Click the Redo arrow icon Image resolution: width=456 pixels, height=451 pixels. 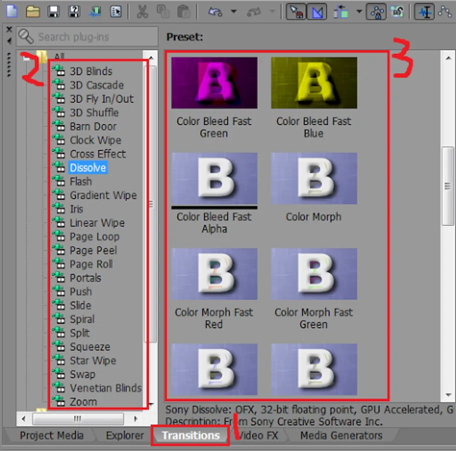click(254, 12)
